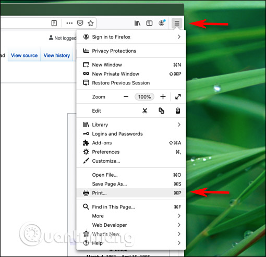This screenshot has height=257, width=266.
Task: Copy using the Edit row copy icon
Action: [161, 111]
